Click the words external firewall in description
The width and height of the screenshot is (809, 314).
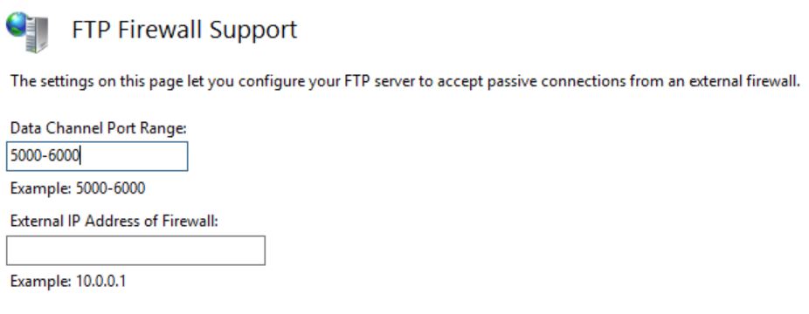tap(737, 81)
